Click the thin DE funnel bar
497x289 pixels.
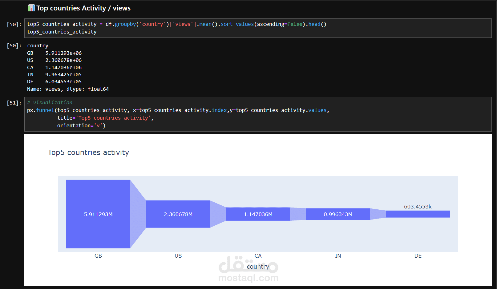coord(418,214)
